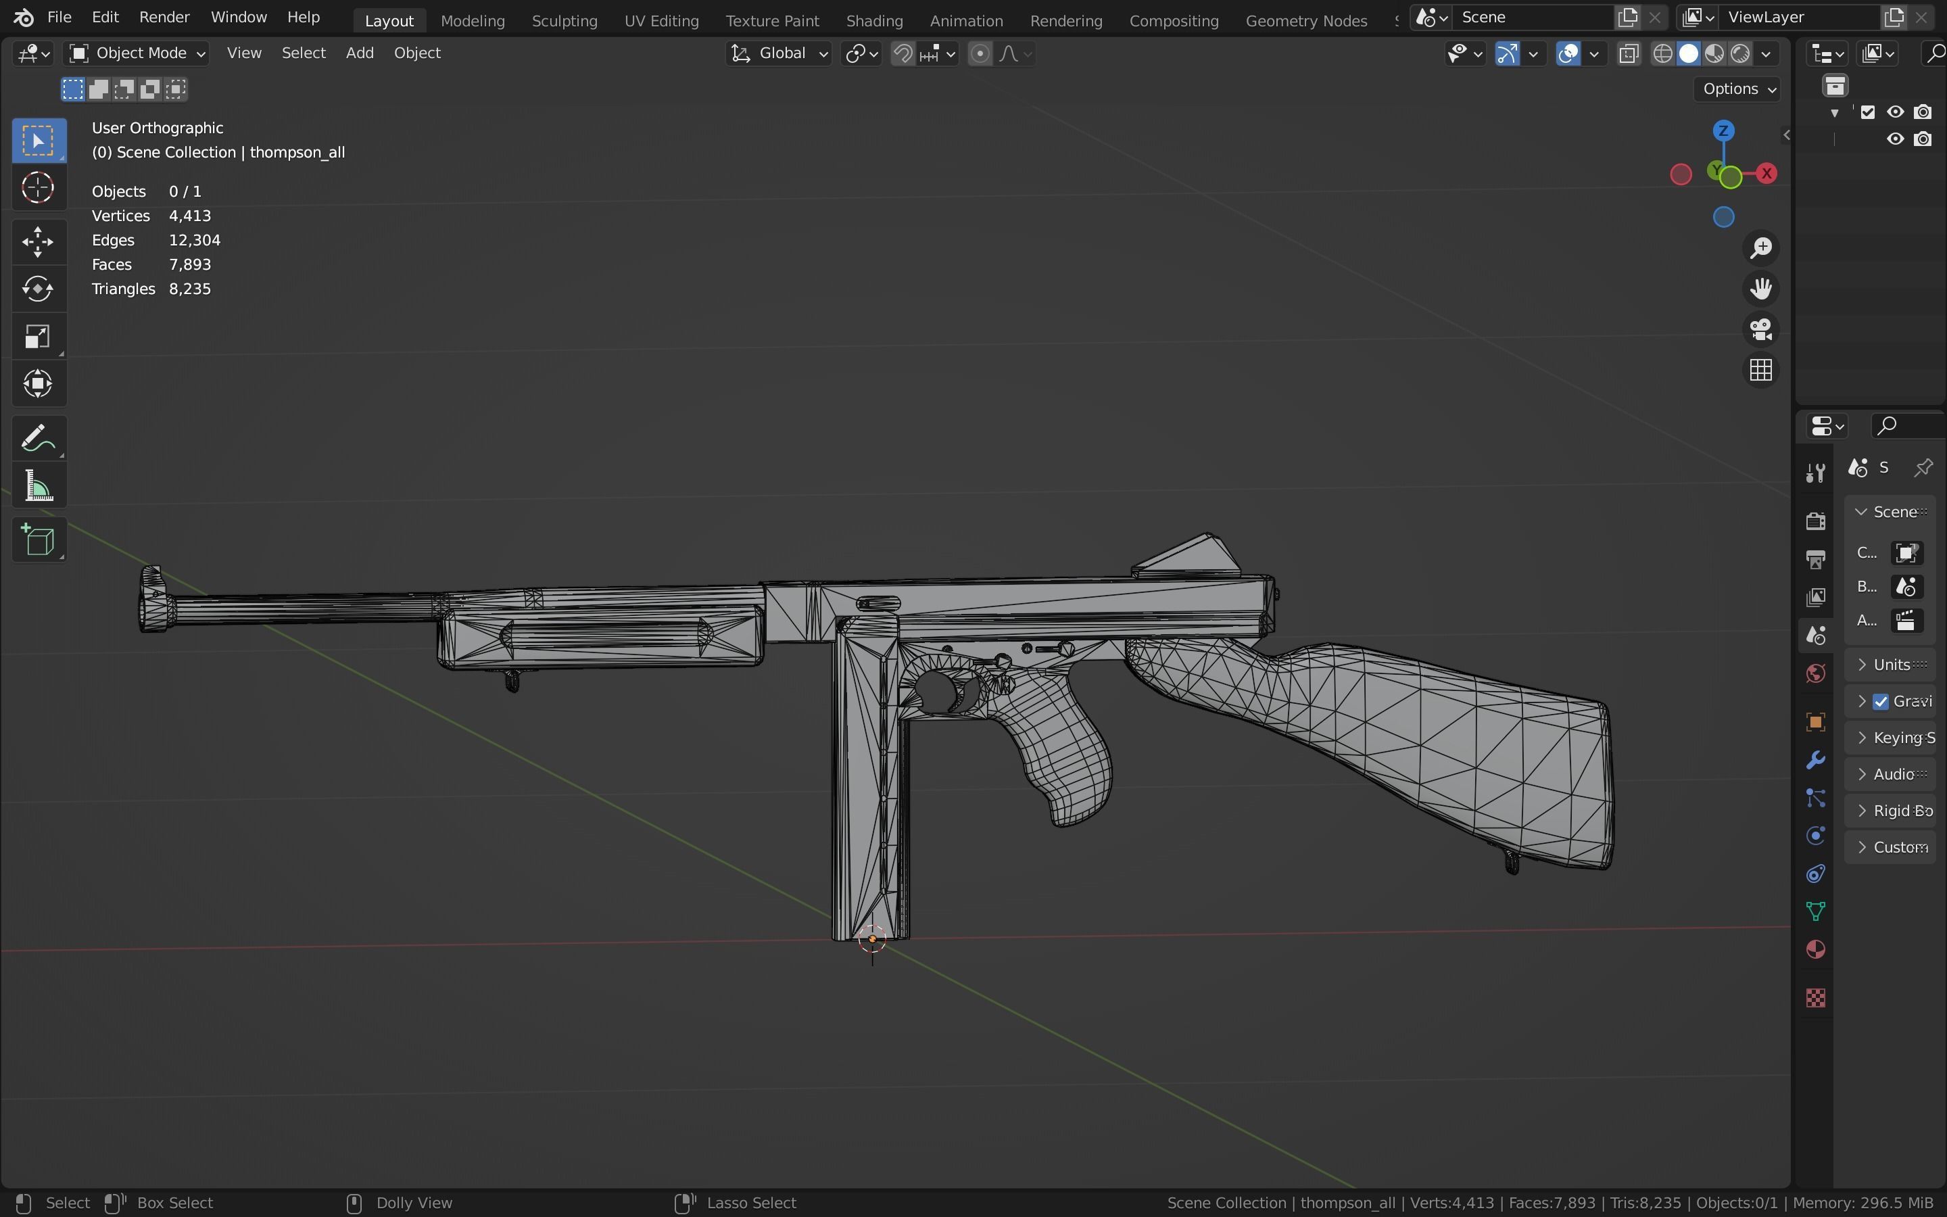Enable the Gravity checkbox
Screen dimensions: 1947x1217
pyautogui.click(x=1880, y=702)
